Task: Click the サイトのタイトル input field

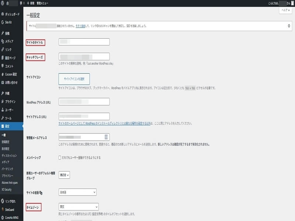Action: (x=84, y=42)
